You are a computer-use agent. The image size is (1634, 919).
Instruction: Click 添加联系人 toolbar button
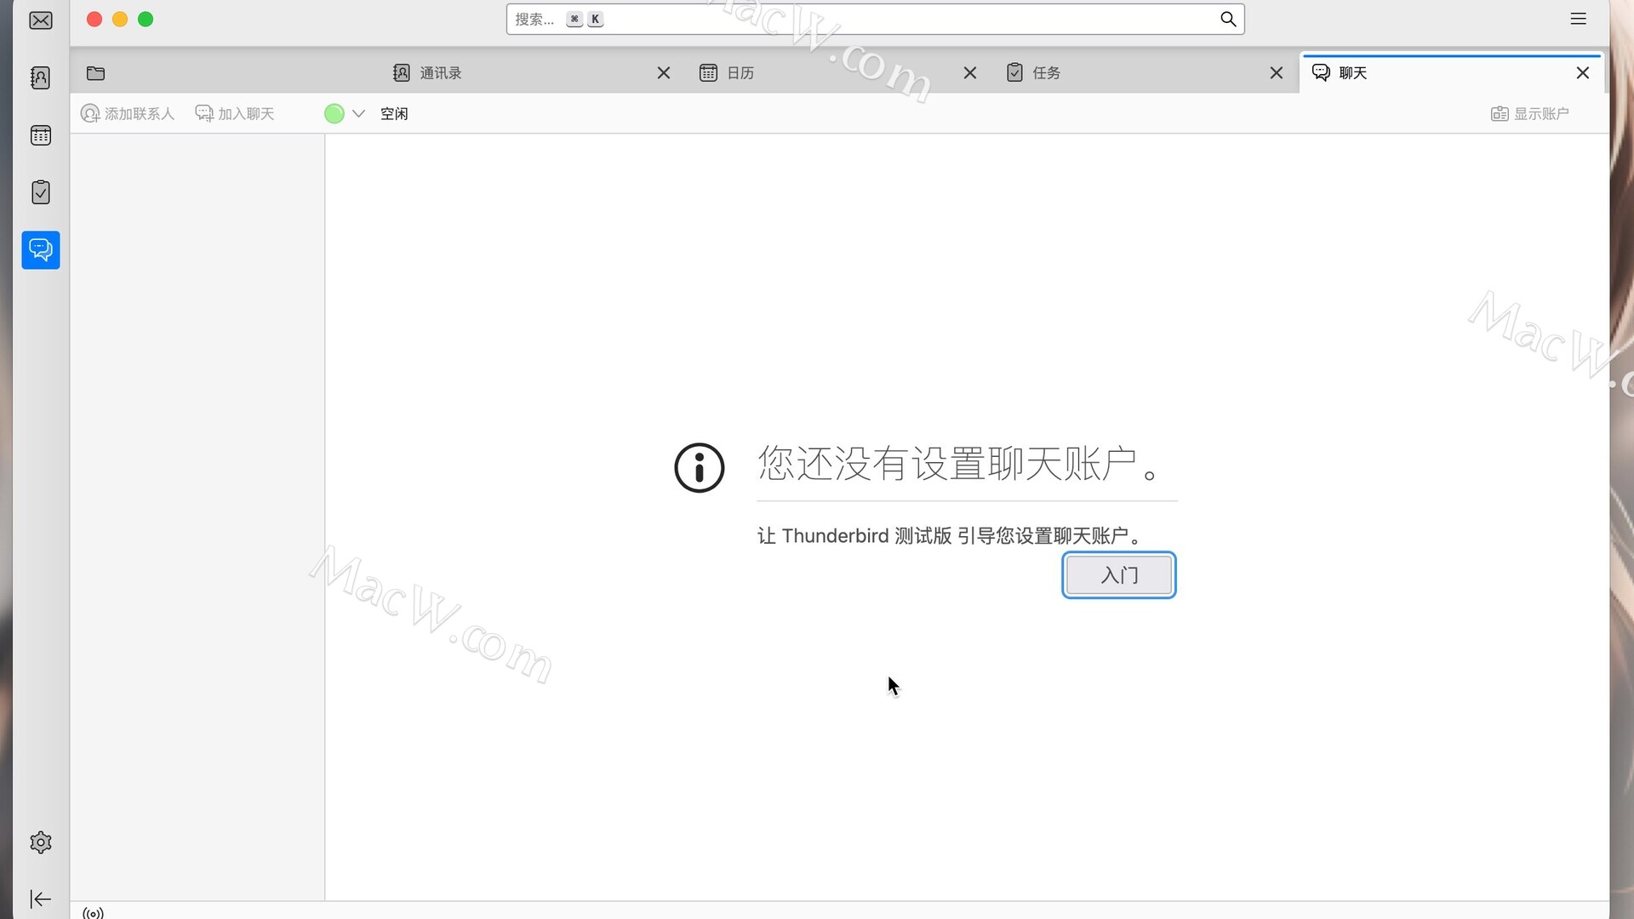pos(128,114)
